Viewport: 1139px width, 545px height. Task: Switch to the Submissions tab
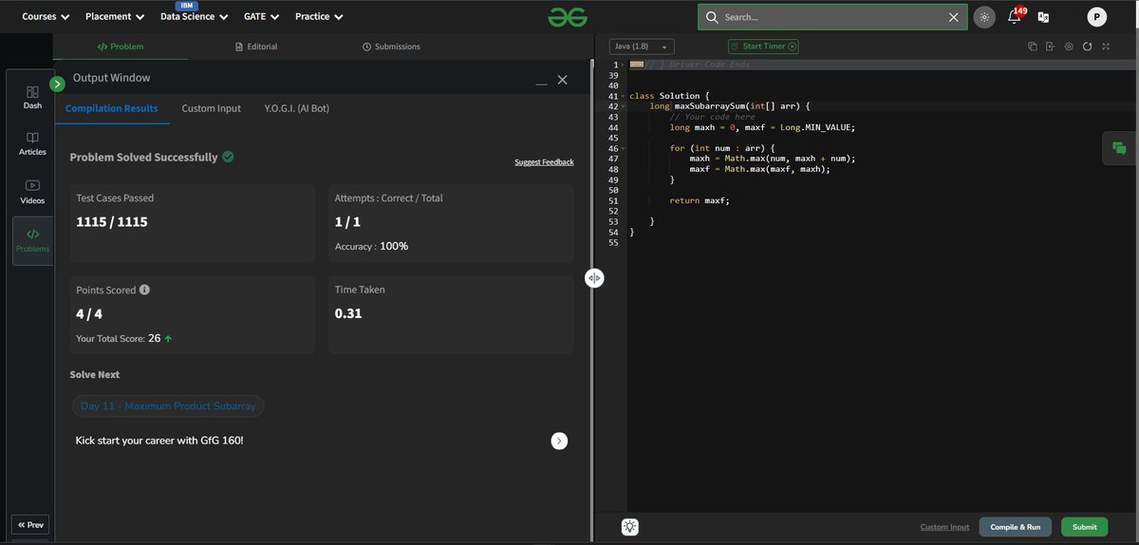point(391,47)
